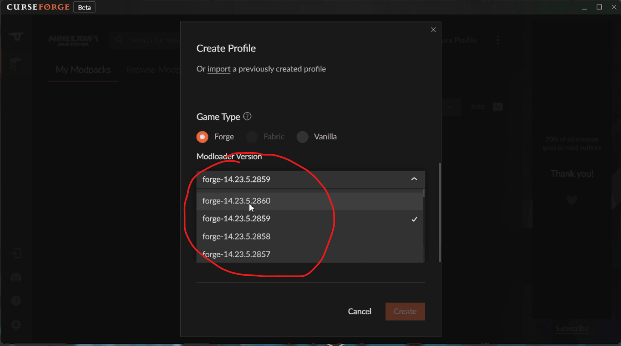Open the help icon in sidebar

[x=16, y=300]
